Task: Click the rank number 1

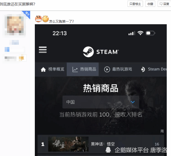Action: click(43, 144)
